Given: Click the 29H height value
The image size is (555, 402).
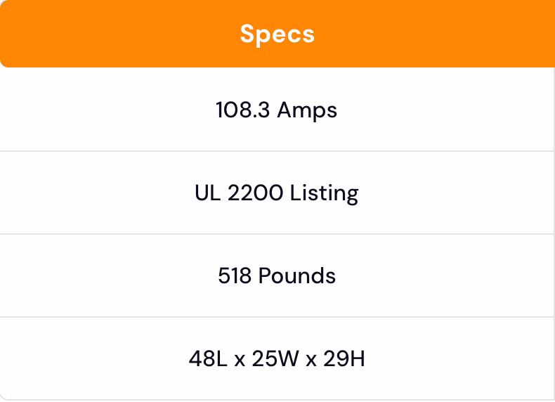Looking at the screenshot, I should point(344,358).
